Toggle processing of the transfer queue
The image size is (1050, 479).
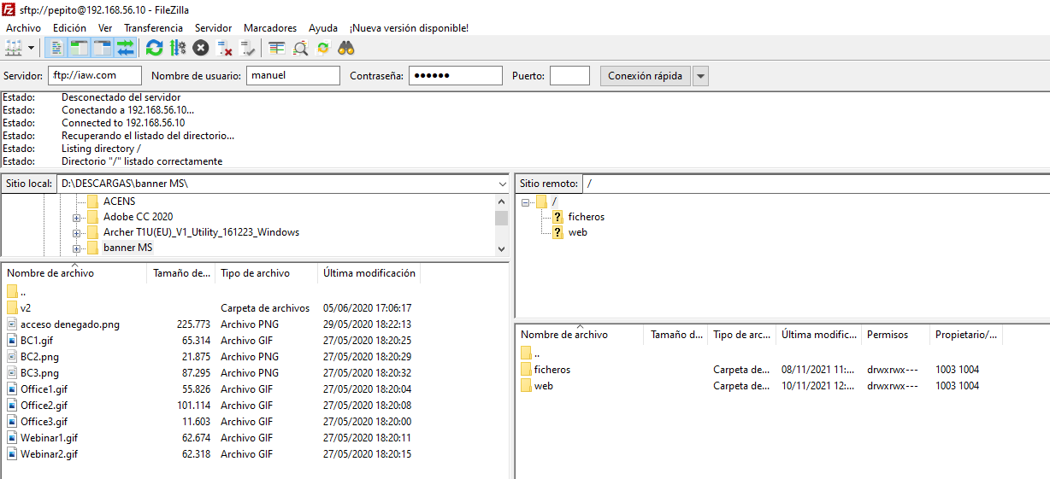[x=177, y=48]
